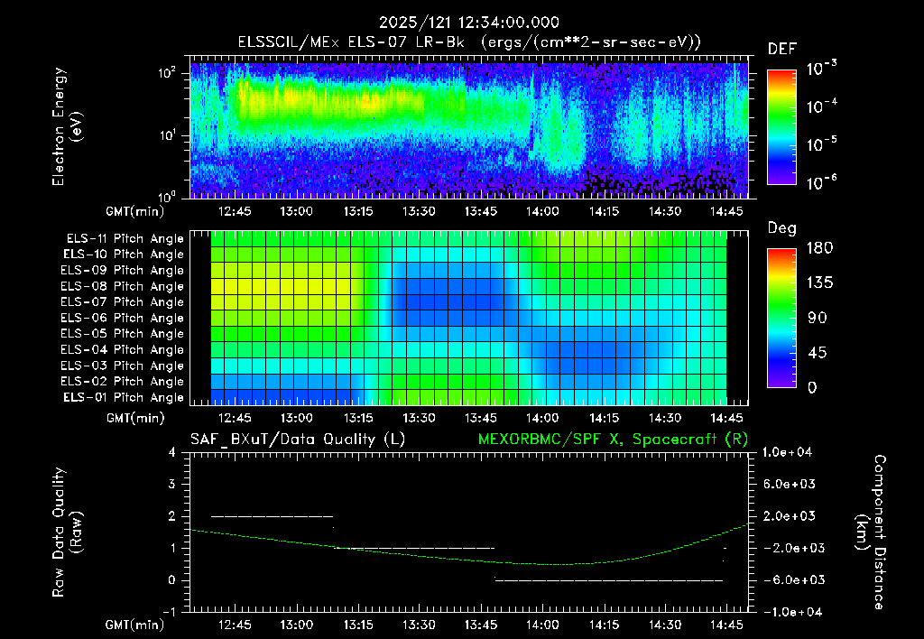Click the 14:30 tick under pitch angle panel

(x=665, y=419)
